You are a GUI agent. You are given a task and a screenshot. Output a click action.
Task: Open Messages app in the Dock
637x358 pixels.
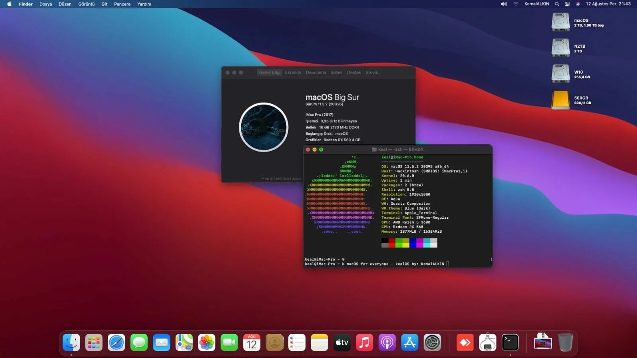pos(139,342)
